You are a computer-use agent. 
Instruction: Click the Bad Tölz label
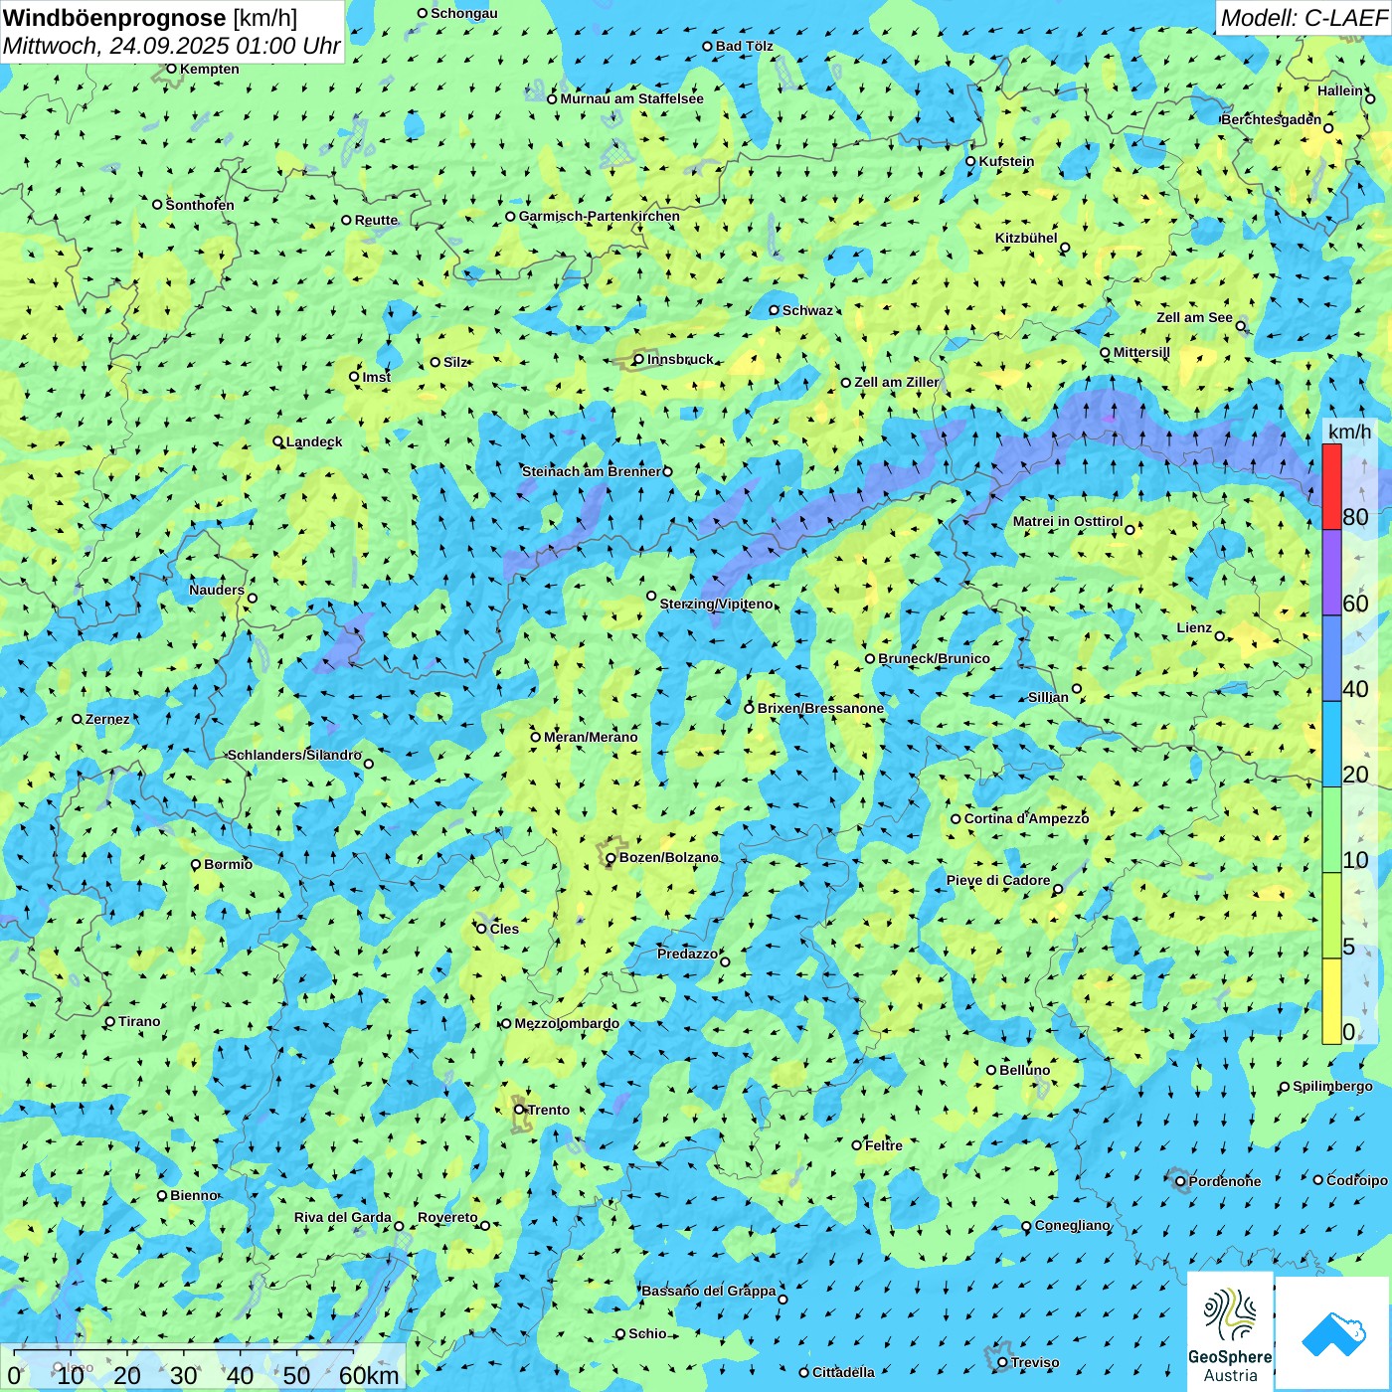(x=745, y=46)
